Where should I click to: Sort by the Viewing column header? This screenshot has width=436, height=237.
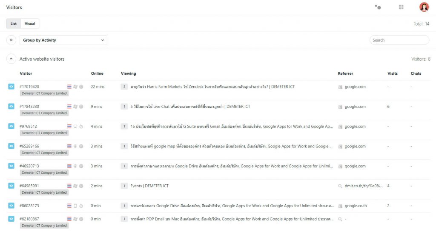tap(129, 73)
